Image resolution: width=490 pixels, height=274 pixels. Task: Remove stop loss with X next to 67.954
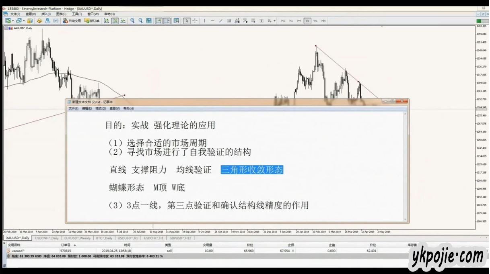(x=293, y=251)
